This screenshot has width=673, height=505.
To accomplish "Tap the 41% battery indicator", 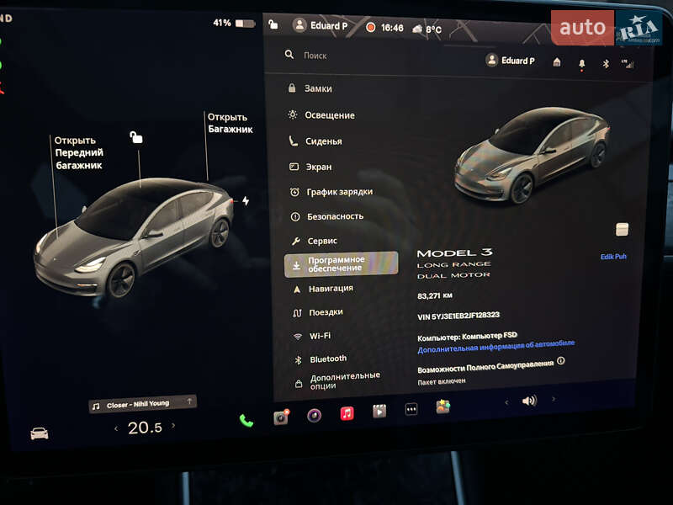I will (x=234, y=23).
